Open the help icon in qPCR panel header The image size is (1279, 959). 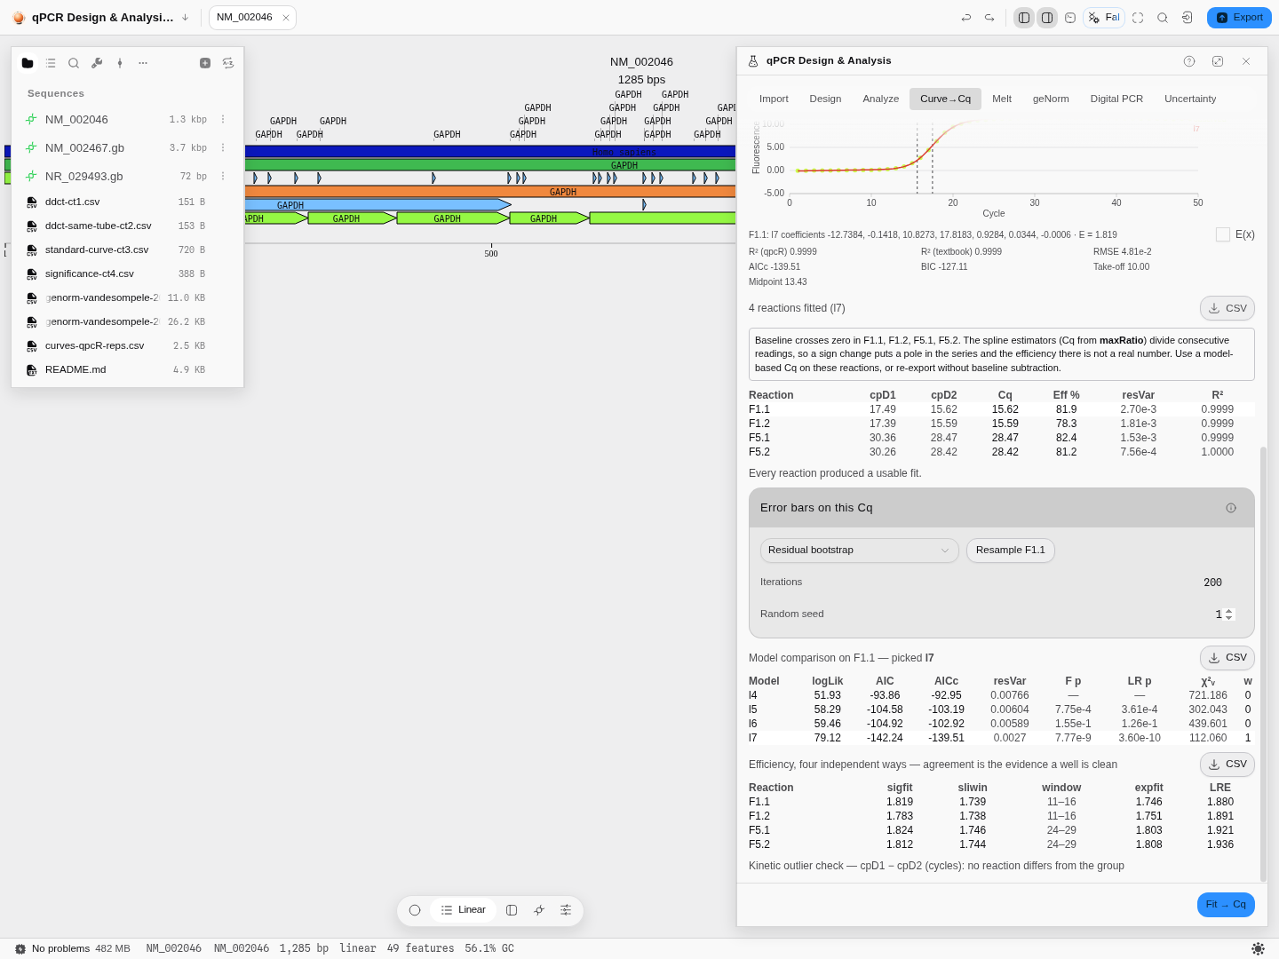1189,61
